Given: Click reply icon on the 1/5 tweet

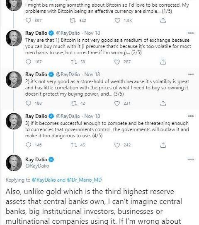Looking at the screenshot, I should [28, 20].
